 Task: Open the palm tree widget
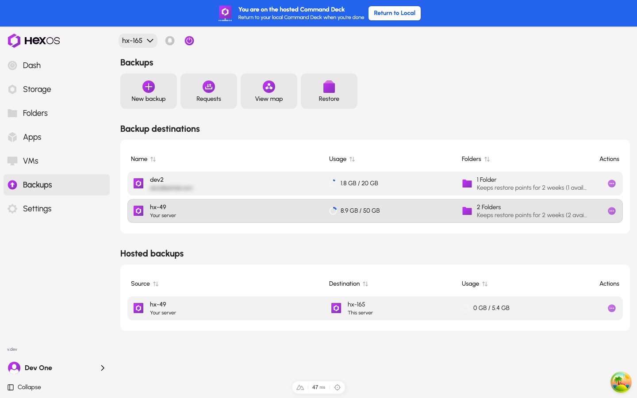point(621,382)
